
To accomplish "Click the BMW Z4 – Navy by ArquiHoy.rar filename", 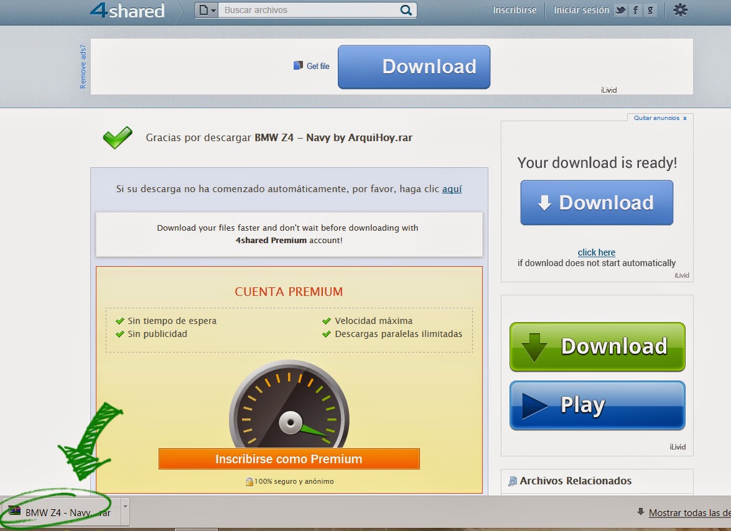I will click(333, 137).
